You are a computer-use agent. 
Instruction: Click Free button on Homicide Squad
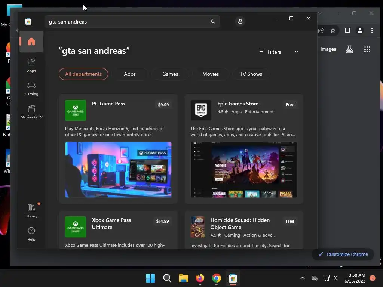click(290, 221)
